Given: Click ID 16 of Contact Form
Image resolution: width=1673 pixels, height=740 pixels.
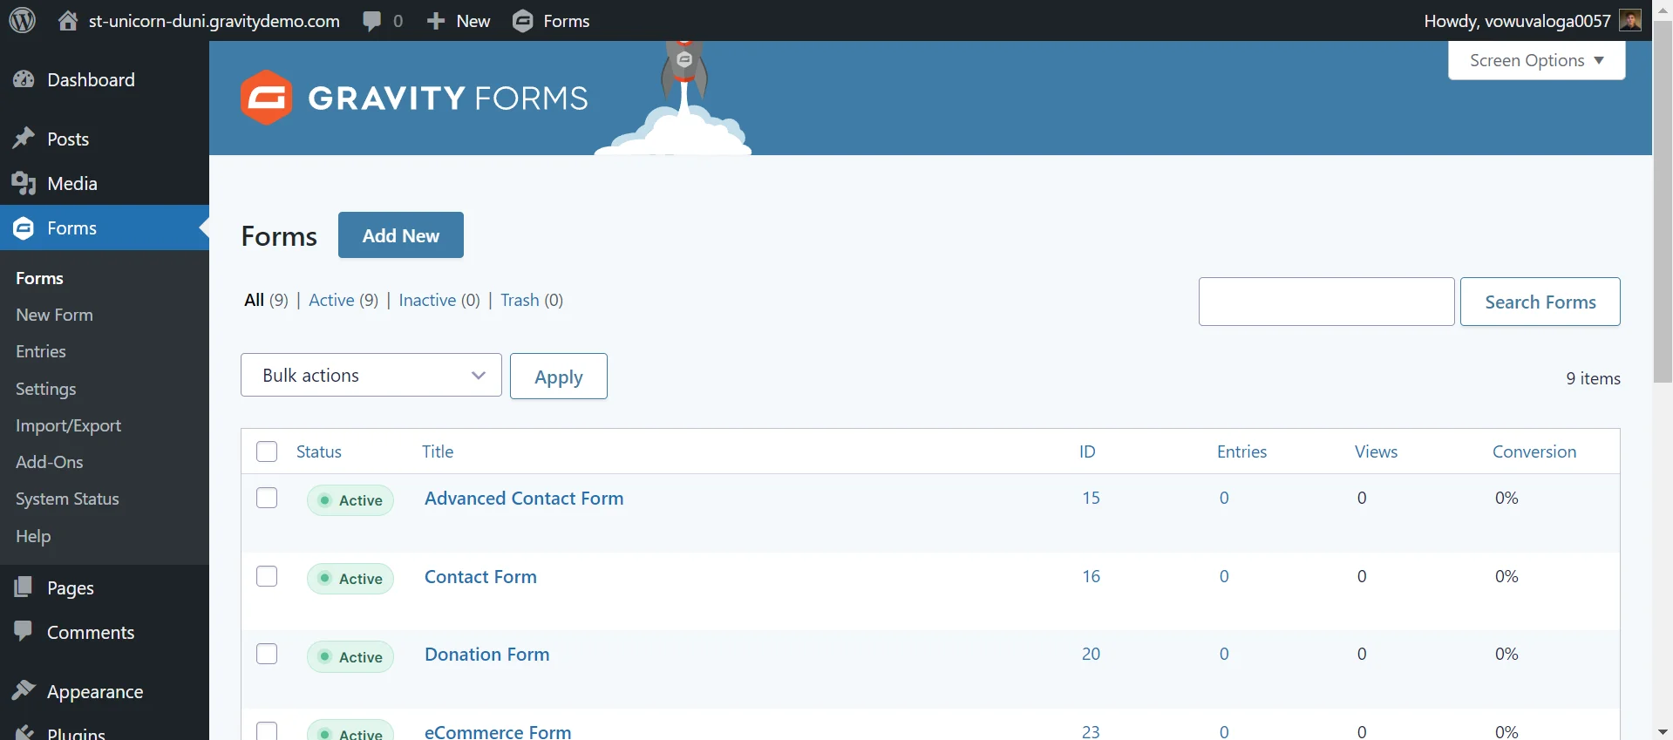Looking at the screenshot, I should 1092,576.
